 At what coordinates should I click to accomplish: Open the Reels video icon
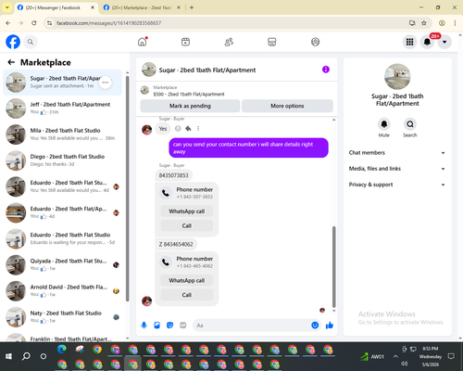pyautogui.click(x=185, y=42)
